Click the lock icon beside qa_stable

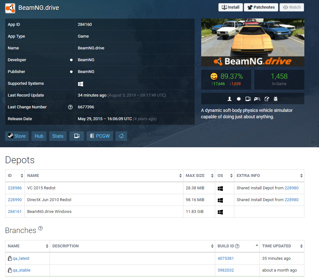click(10, 270)
